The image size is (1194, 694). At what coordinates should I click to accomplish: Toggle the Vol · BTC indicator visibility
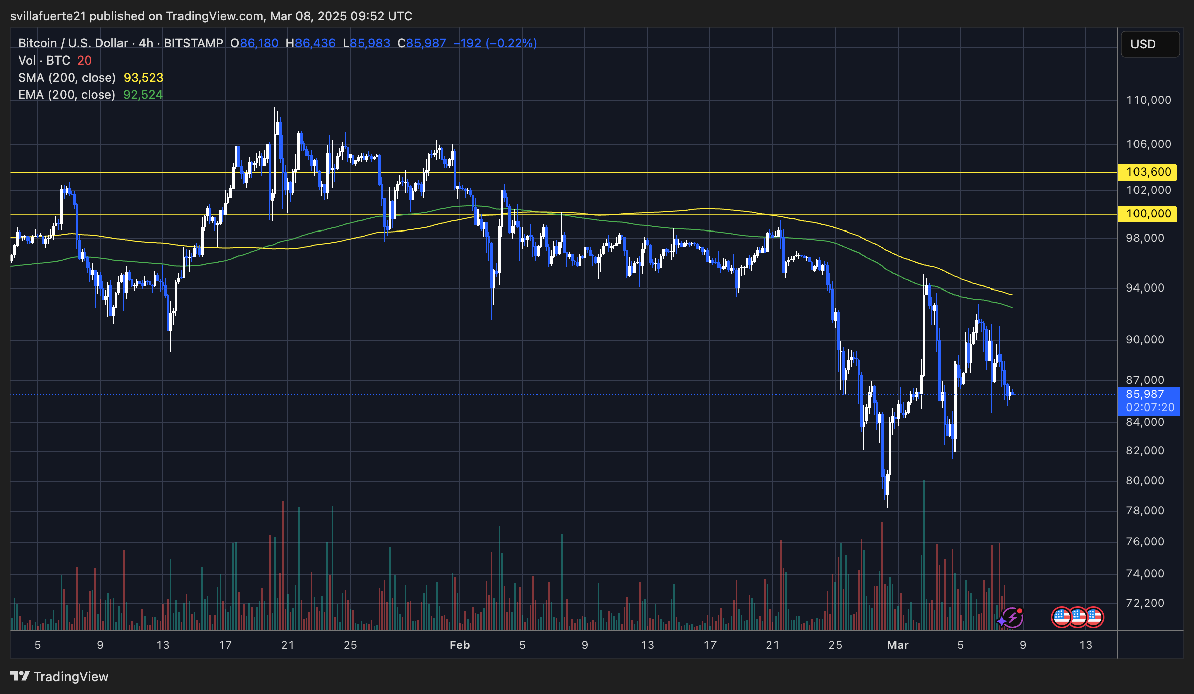point(44,60)
